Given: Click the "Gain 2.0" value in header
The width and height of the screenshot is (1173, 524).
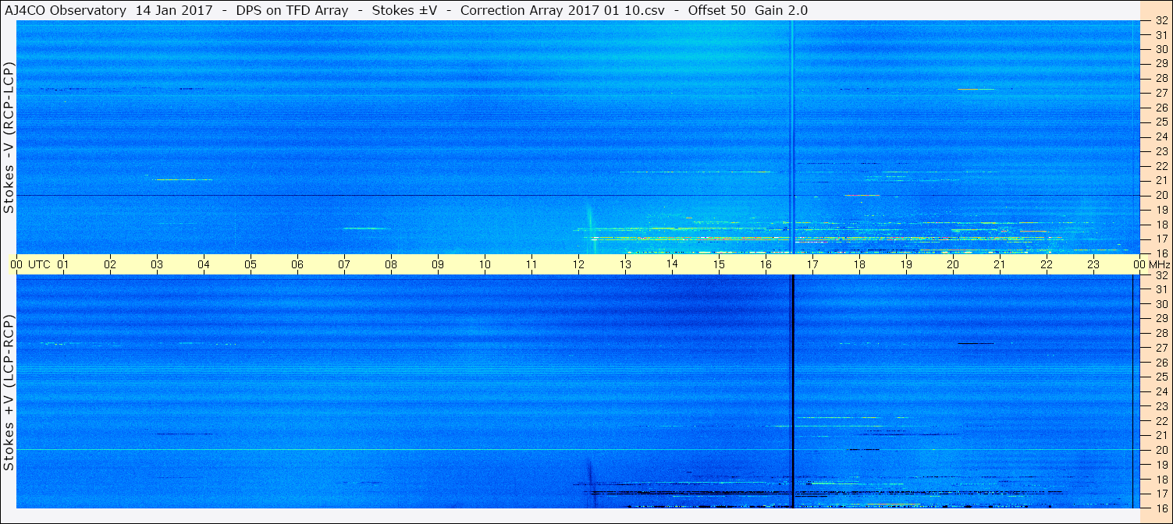Looking at the screenshot, I should coord(780,11).
